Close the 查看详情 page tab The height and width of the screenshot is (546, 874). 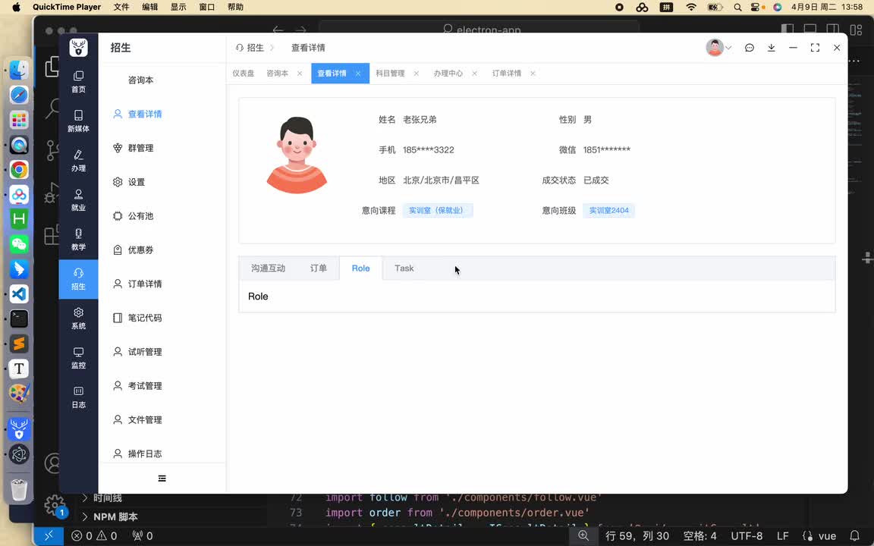(x=358, y=74)
